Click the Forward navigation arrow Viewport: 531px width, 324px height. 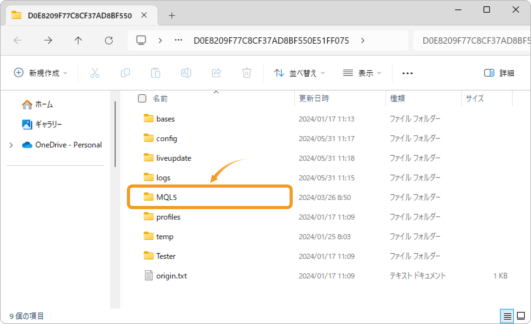point(48,40)
